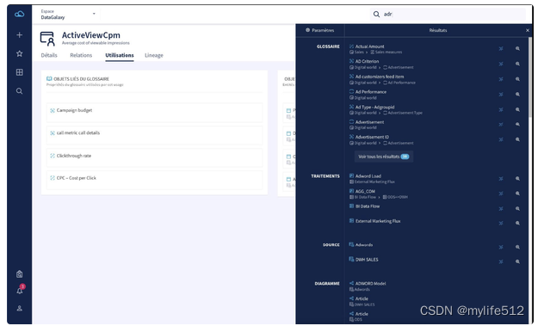Image resolution: width=538 pixels, height=326 pixels.
Task: Click crossed-arrows icon on Advertisement row
Action: click(x=501, y=125)
